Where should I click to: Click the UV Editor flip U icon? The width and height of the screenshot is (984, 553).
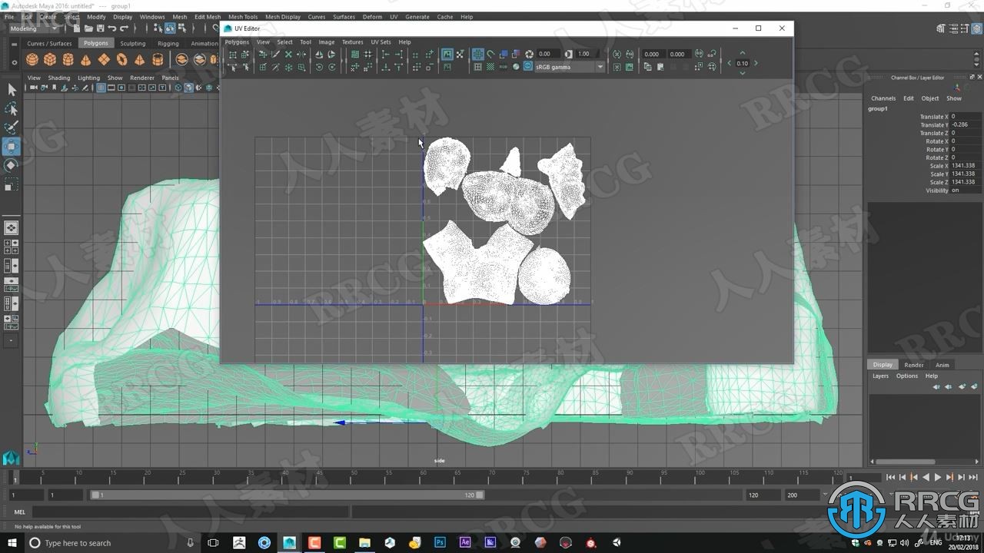pos(319,55)
